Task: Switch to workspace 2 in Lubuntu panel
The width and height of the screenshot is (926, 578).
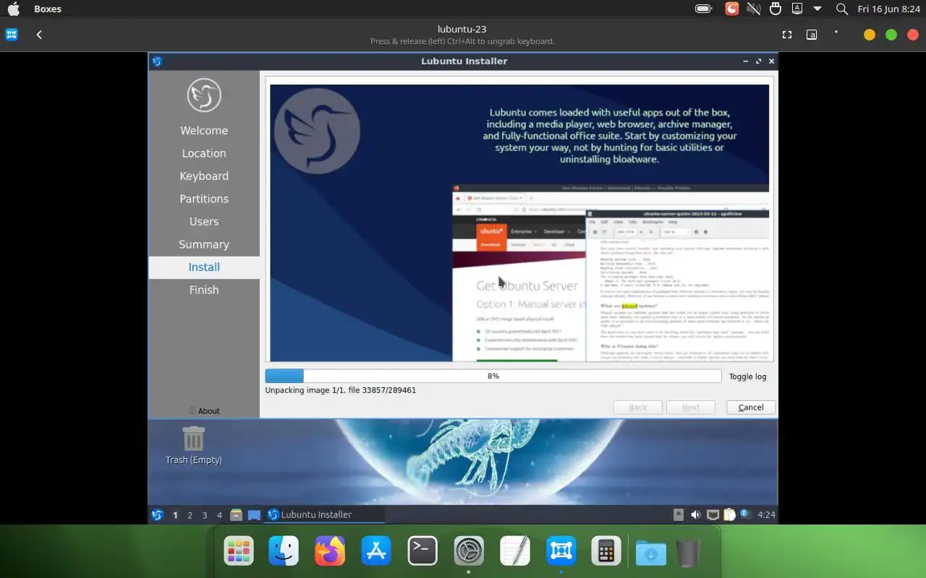Action: pos(190,515)
